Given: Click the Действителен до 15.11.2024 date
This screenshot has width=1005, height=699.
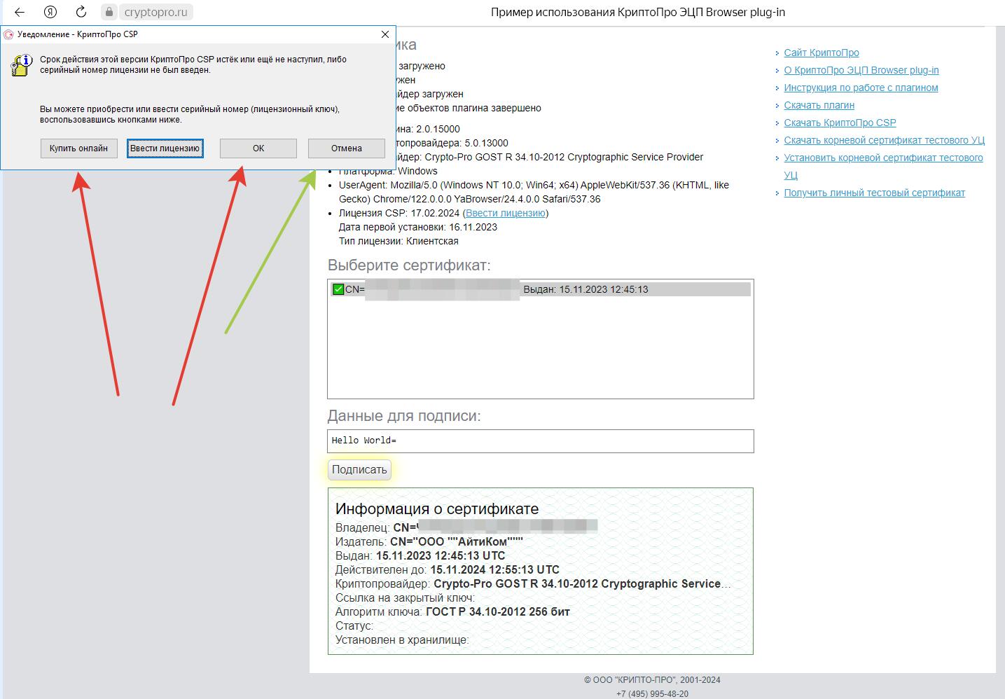Looking at the screenshot, I should [x=448, y=569].
